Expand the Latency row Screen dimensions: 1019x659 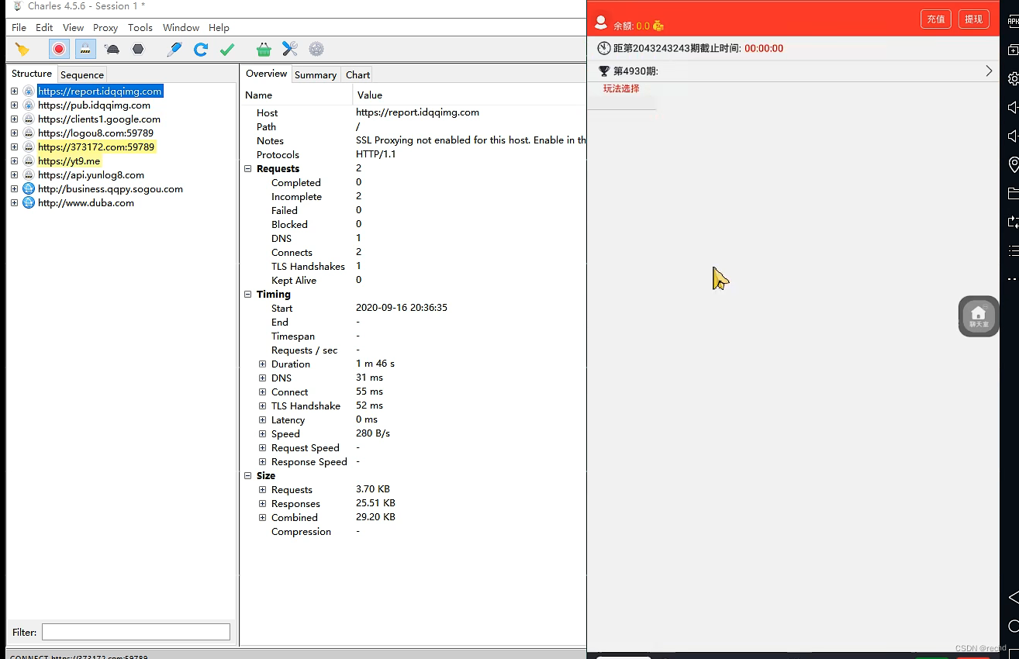coord(263,420)
